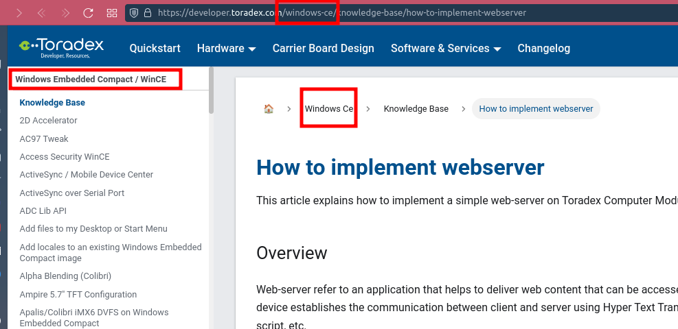Click the Overview section heading
Screen dimensions: 678x329
click(292, 253)
